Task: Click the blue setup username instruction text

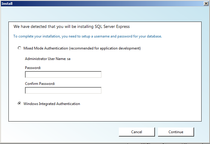Action: 88,36
